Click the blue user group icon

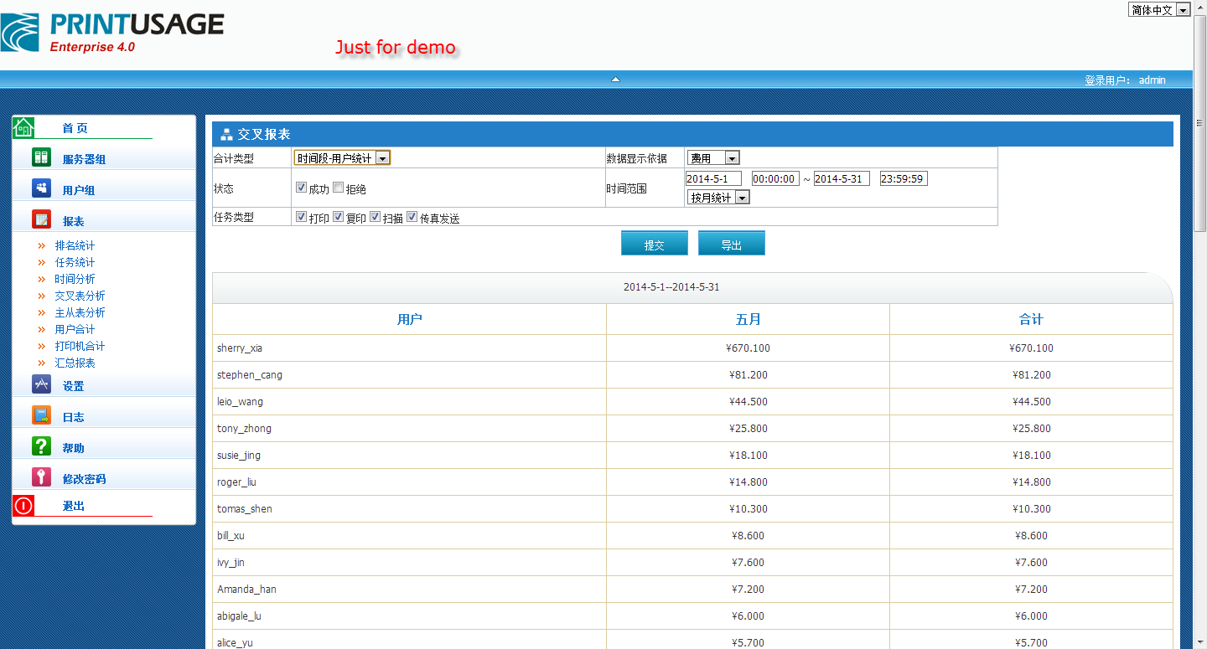click(x=41, y=188)
